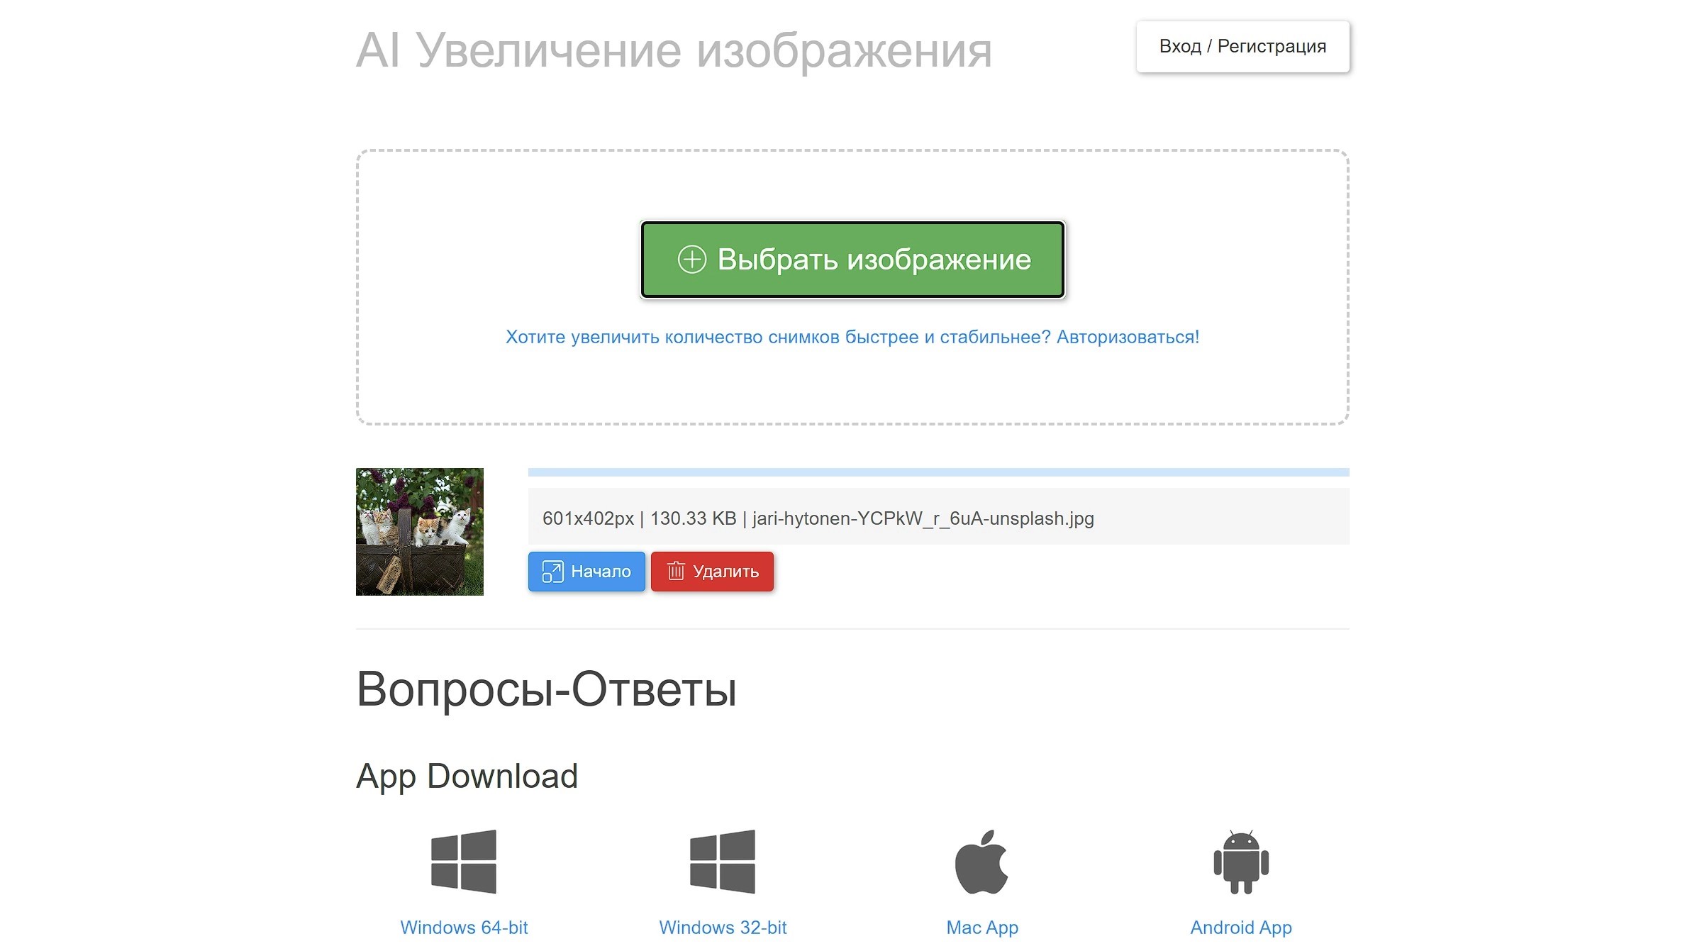Download via the Windows 64-bit link

point(464,928)
